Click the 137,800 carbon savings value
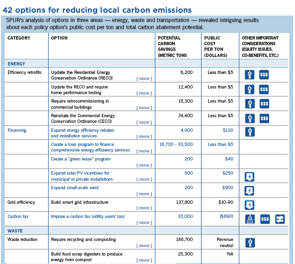The height and width of the screenshot is (264, 295). coord(185,202)
